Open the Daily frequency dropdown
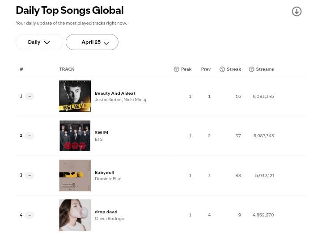 pyautogui.click(x=39, y=42)
